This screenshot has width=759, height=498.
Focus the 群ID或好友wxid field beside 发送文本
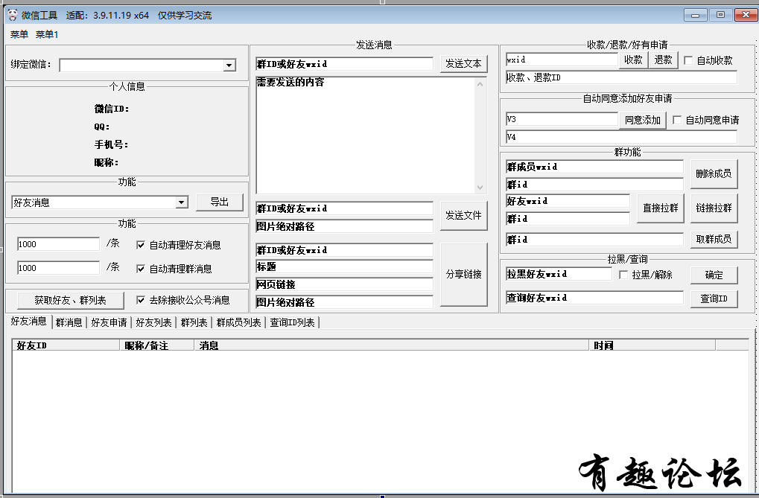344,64
